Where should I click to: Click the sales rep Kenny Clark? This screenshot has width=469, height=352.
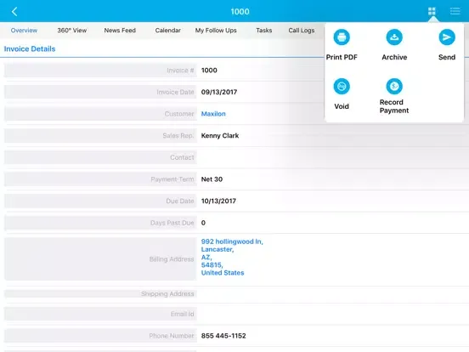click(x=220, y=135)
